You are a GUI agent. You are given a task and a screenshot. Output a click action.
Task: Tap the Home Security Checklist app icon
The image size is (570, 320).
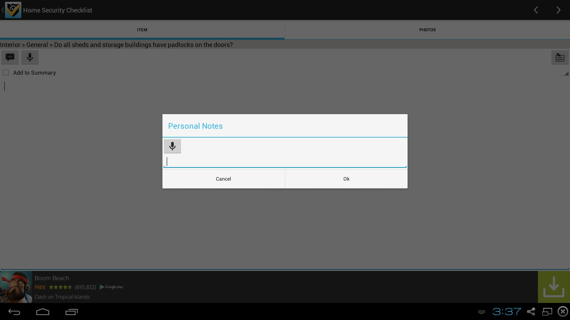[13, 10]
